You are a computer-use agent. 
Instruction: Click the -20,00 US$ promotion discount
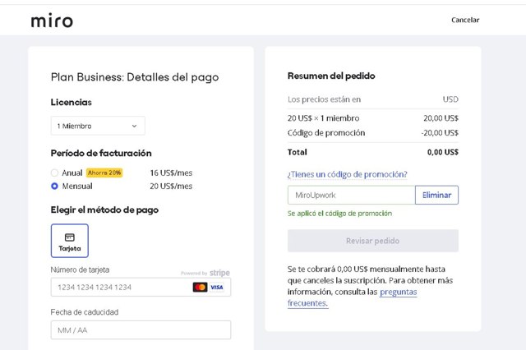coord(440,133)
